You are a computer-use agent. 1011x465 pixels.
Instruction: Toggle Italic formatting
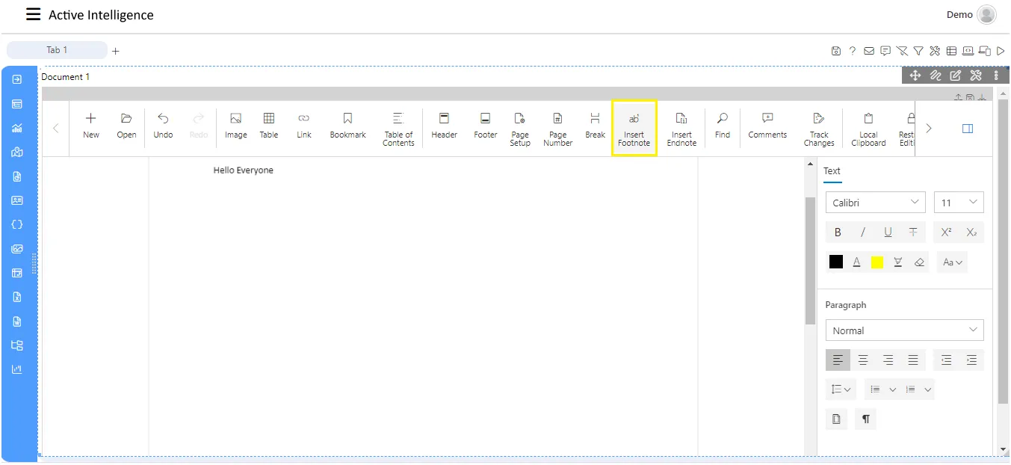(863, 232)
